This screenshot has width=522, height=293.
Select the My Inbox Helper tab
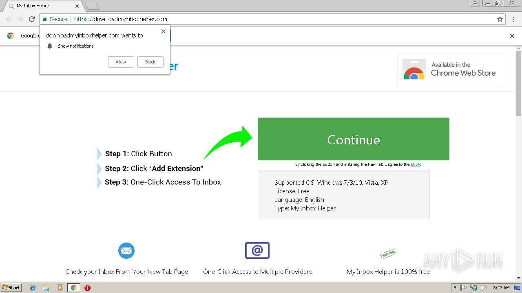[42, 6]
